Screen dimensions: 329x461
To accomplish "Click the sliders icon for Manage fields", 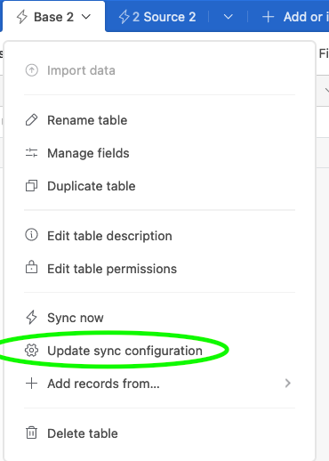I will tap(31, 153).
